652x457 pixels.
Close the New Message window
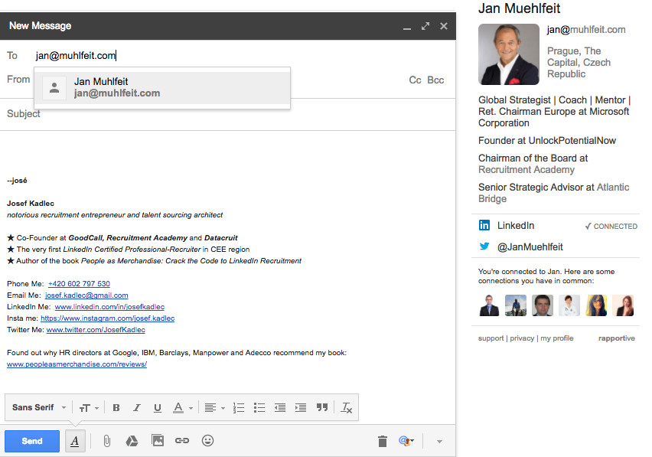[444, 26]
